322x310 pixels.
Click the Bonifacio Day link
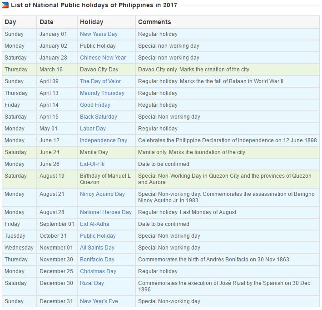click(97, 260)
